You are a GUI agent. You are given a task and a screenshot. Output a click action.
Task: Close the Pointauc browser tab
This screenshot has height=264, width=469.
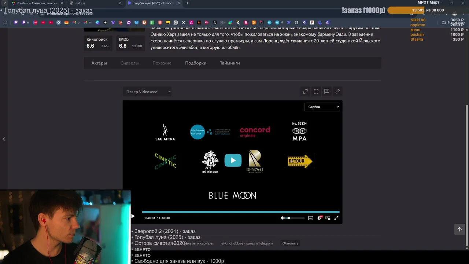62,3
